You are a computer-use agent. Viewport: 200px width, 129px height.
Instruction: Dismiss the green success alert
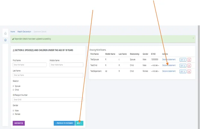click(x=193, y=38)
